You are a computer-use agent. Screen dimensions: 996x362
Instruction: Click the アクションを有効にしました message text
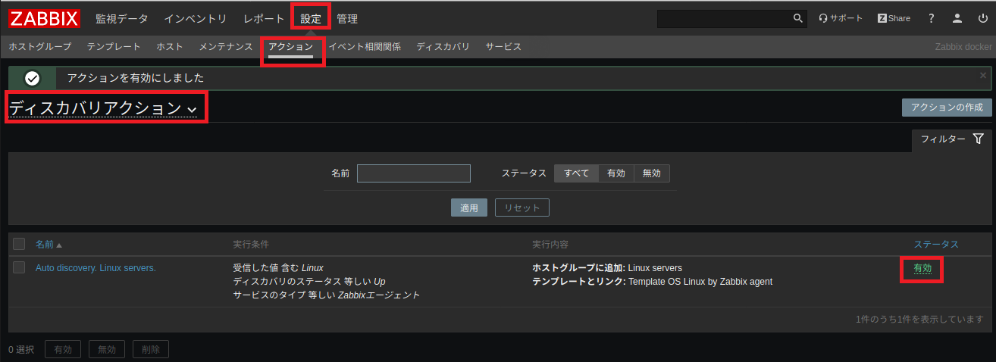(x=136, y=78)
